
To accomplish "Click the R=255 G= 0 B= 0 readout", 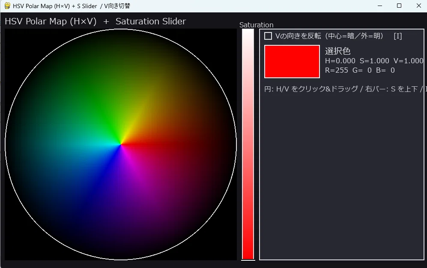I will point(360,71).
